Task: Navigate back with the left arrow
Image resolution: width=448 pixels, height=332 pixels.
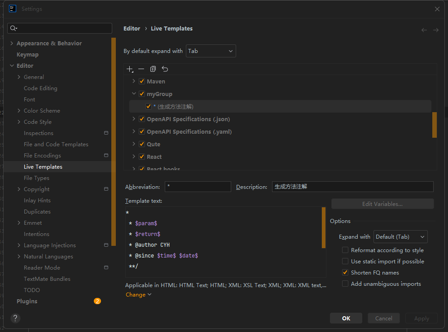Action: pyautogui.click(x=424, y=30)
